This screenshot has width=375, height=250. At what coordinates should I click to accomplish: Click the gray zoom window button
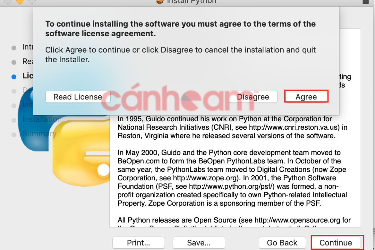pos(32,1)
